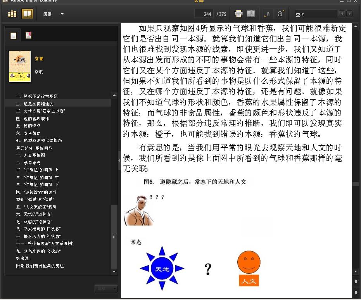Collapse the left panel via divider arrow
Image resolution: width=361 pixels, height=300 pixels.
coord(119,160)
